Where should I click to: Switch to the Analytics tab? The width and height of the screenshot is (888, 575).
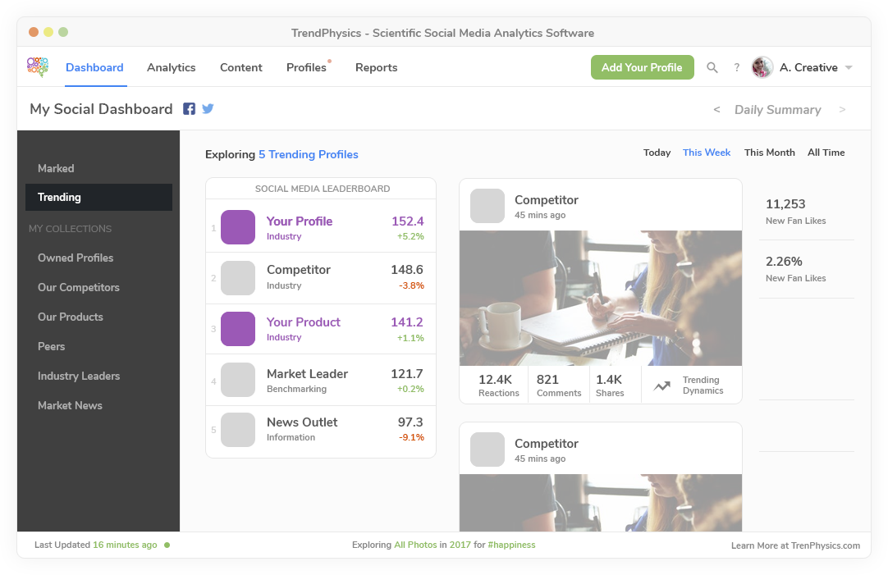pyautogui.click(x=171, y=67)
